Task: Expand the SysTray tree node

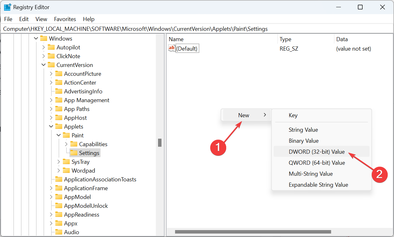Action: coord(58,162)
